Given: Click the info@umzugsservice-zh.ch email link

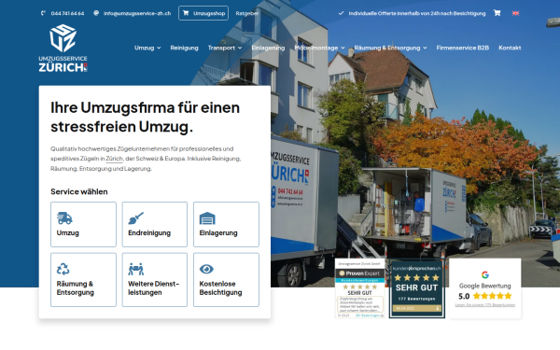Looking at the screenshot, I should 137,13.
